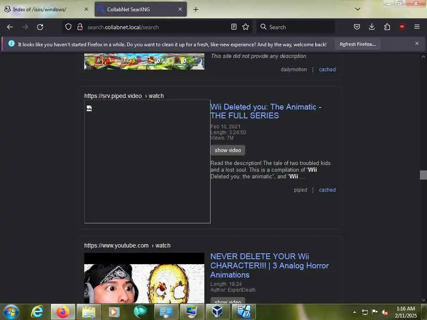Click the Length: 3:24:50 text

tap(228, 132)
